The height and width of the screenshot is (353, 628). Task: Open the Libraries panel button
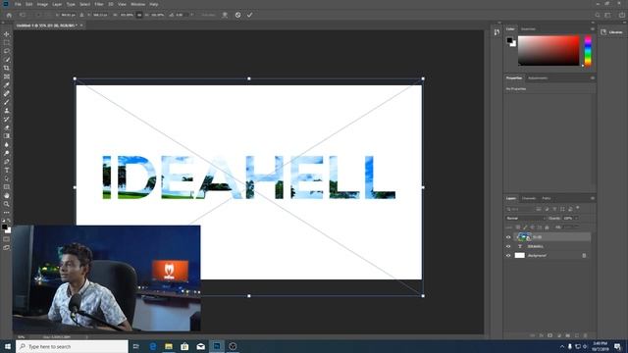[x=612, y=32]
